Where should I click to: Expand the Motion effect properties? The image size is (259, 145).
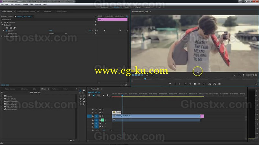[2, 22]
